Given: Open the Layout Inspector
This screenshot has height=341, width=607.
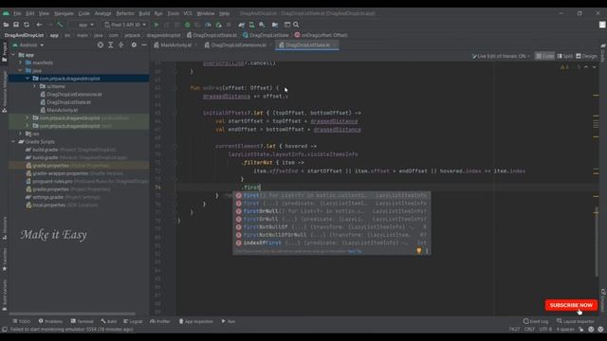Looking at the screenshot, I should [x=576, y=321].
